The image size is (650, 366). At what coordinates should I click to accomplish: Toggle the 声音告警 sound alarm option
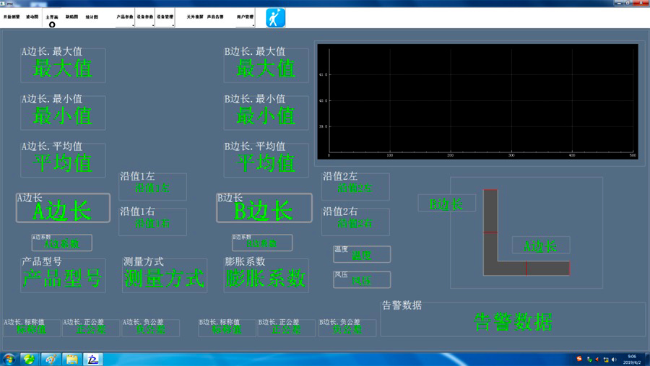(215, 16)
